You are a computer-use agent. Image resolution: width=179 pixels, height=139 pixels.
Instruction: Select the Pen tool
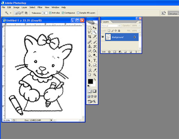click(89, 65)
